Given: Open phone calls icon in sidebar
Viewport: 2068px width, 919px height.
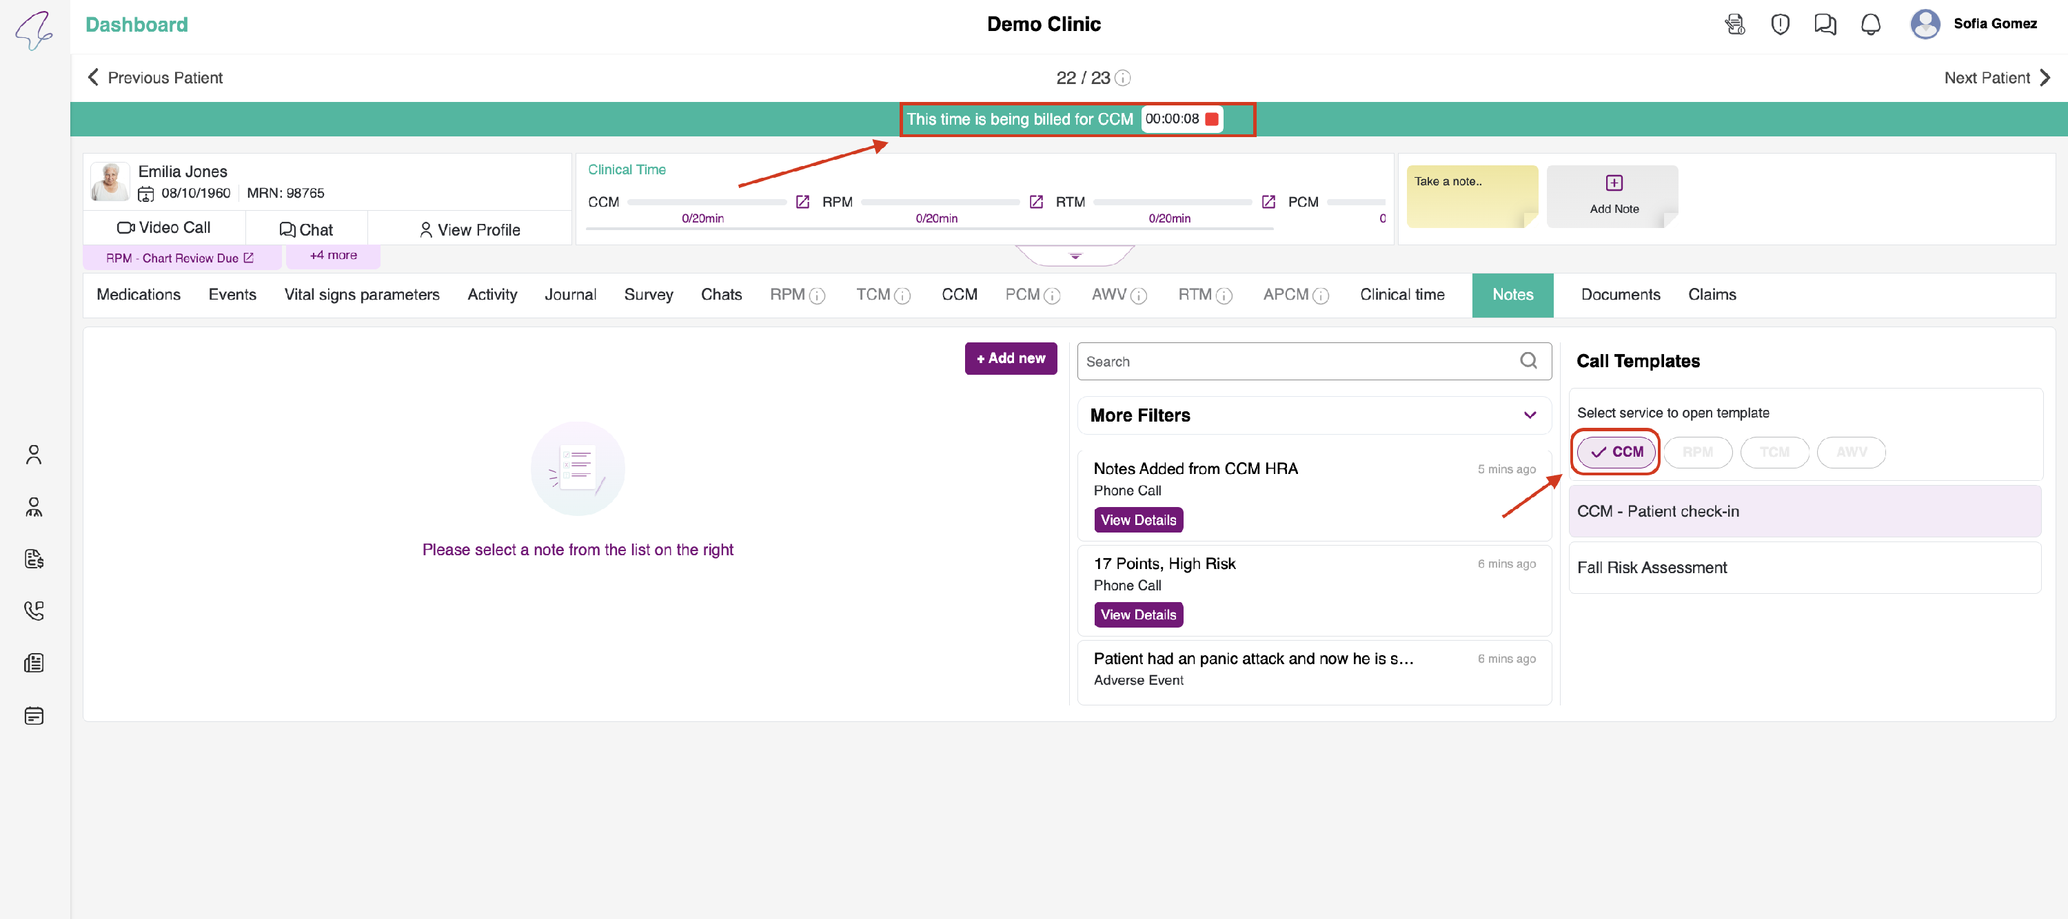Looking at the screenshot, I should click(x=34, y=611).
